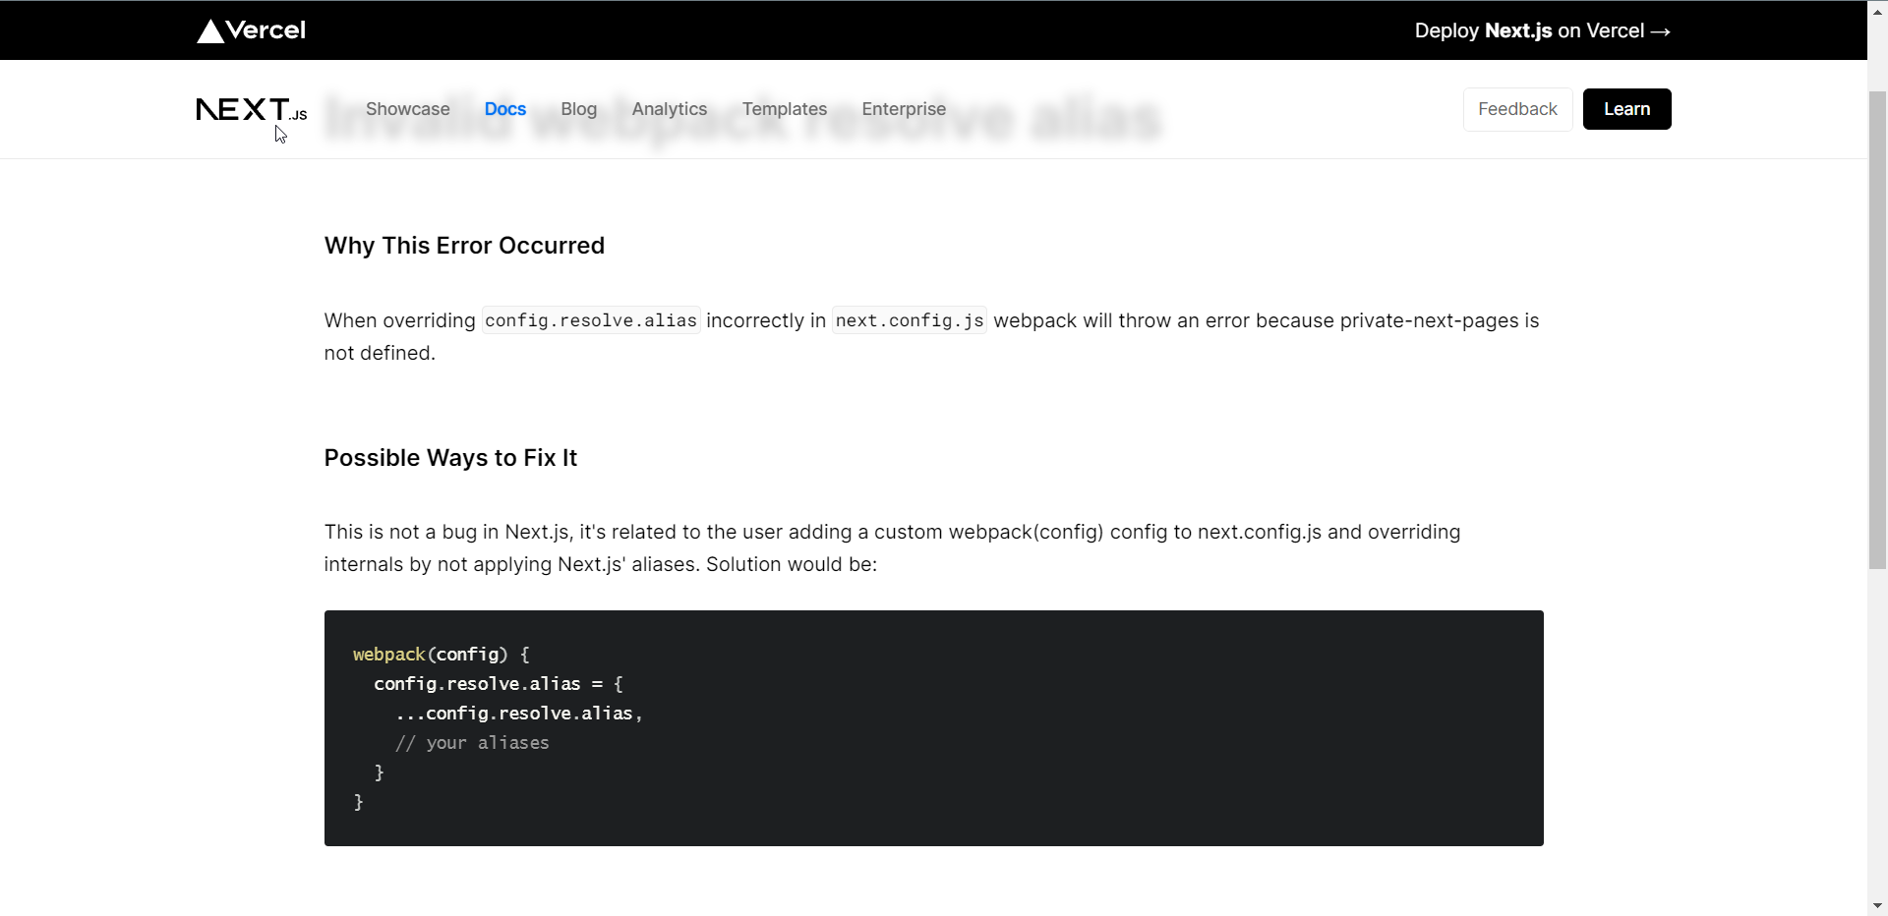
Task: Click the Why This Error Occurred heading
Action: click(x=464, y=246)
